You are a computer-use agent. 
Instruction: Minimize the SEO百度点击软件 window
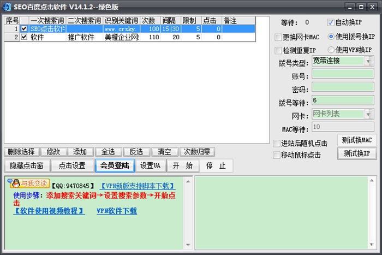[x=350, y=7]
